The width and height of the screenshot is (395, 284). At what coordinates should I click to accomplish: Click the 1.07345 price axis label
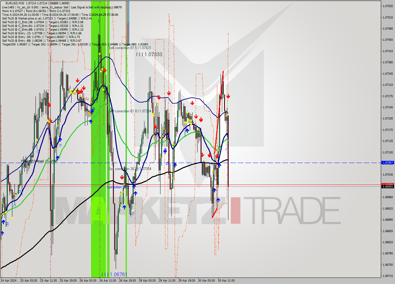click(x=388, y=73)
